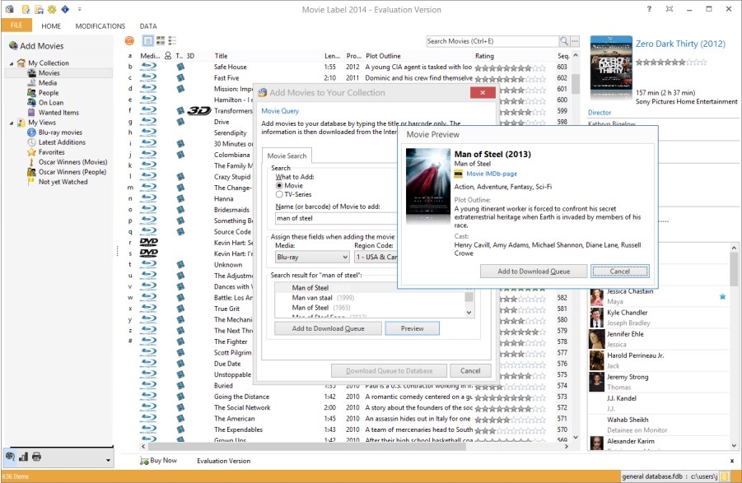Select On Loan in the collection tree
Viewport: 742px width, 483px height.
click(51, 103)
